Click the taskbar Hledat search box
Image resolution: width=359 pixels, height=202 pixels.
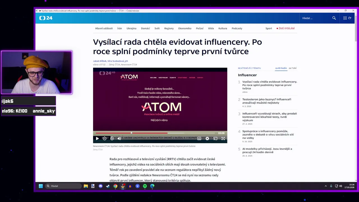tap(63, 186)
